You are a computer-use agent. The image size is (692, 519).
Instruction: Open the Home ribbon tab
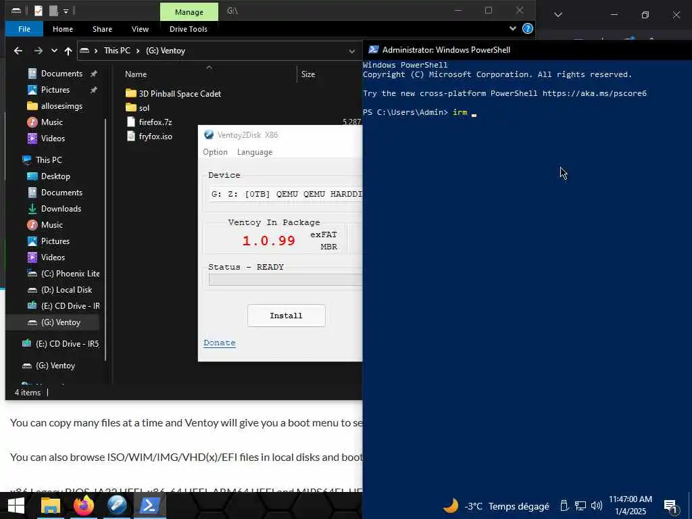pos(63,29)
